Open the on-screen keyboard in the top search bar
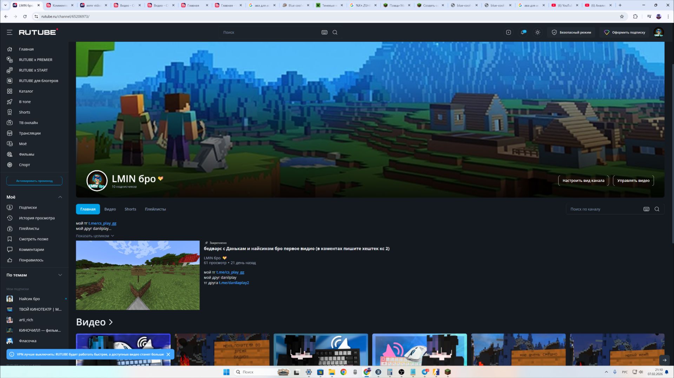674x378 pixels. click(324, 32)
